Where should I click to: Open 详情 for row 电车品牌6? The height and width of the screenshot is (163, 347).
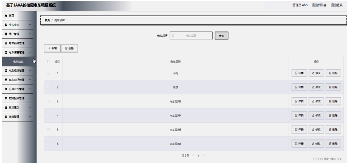tap(299, 143)
